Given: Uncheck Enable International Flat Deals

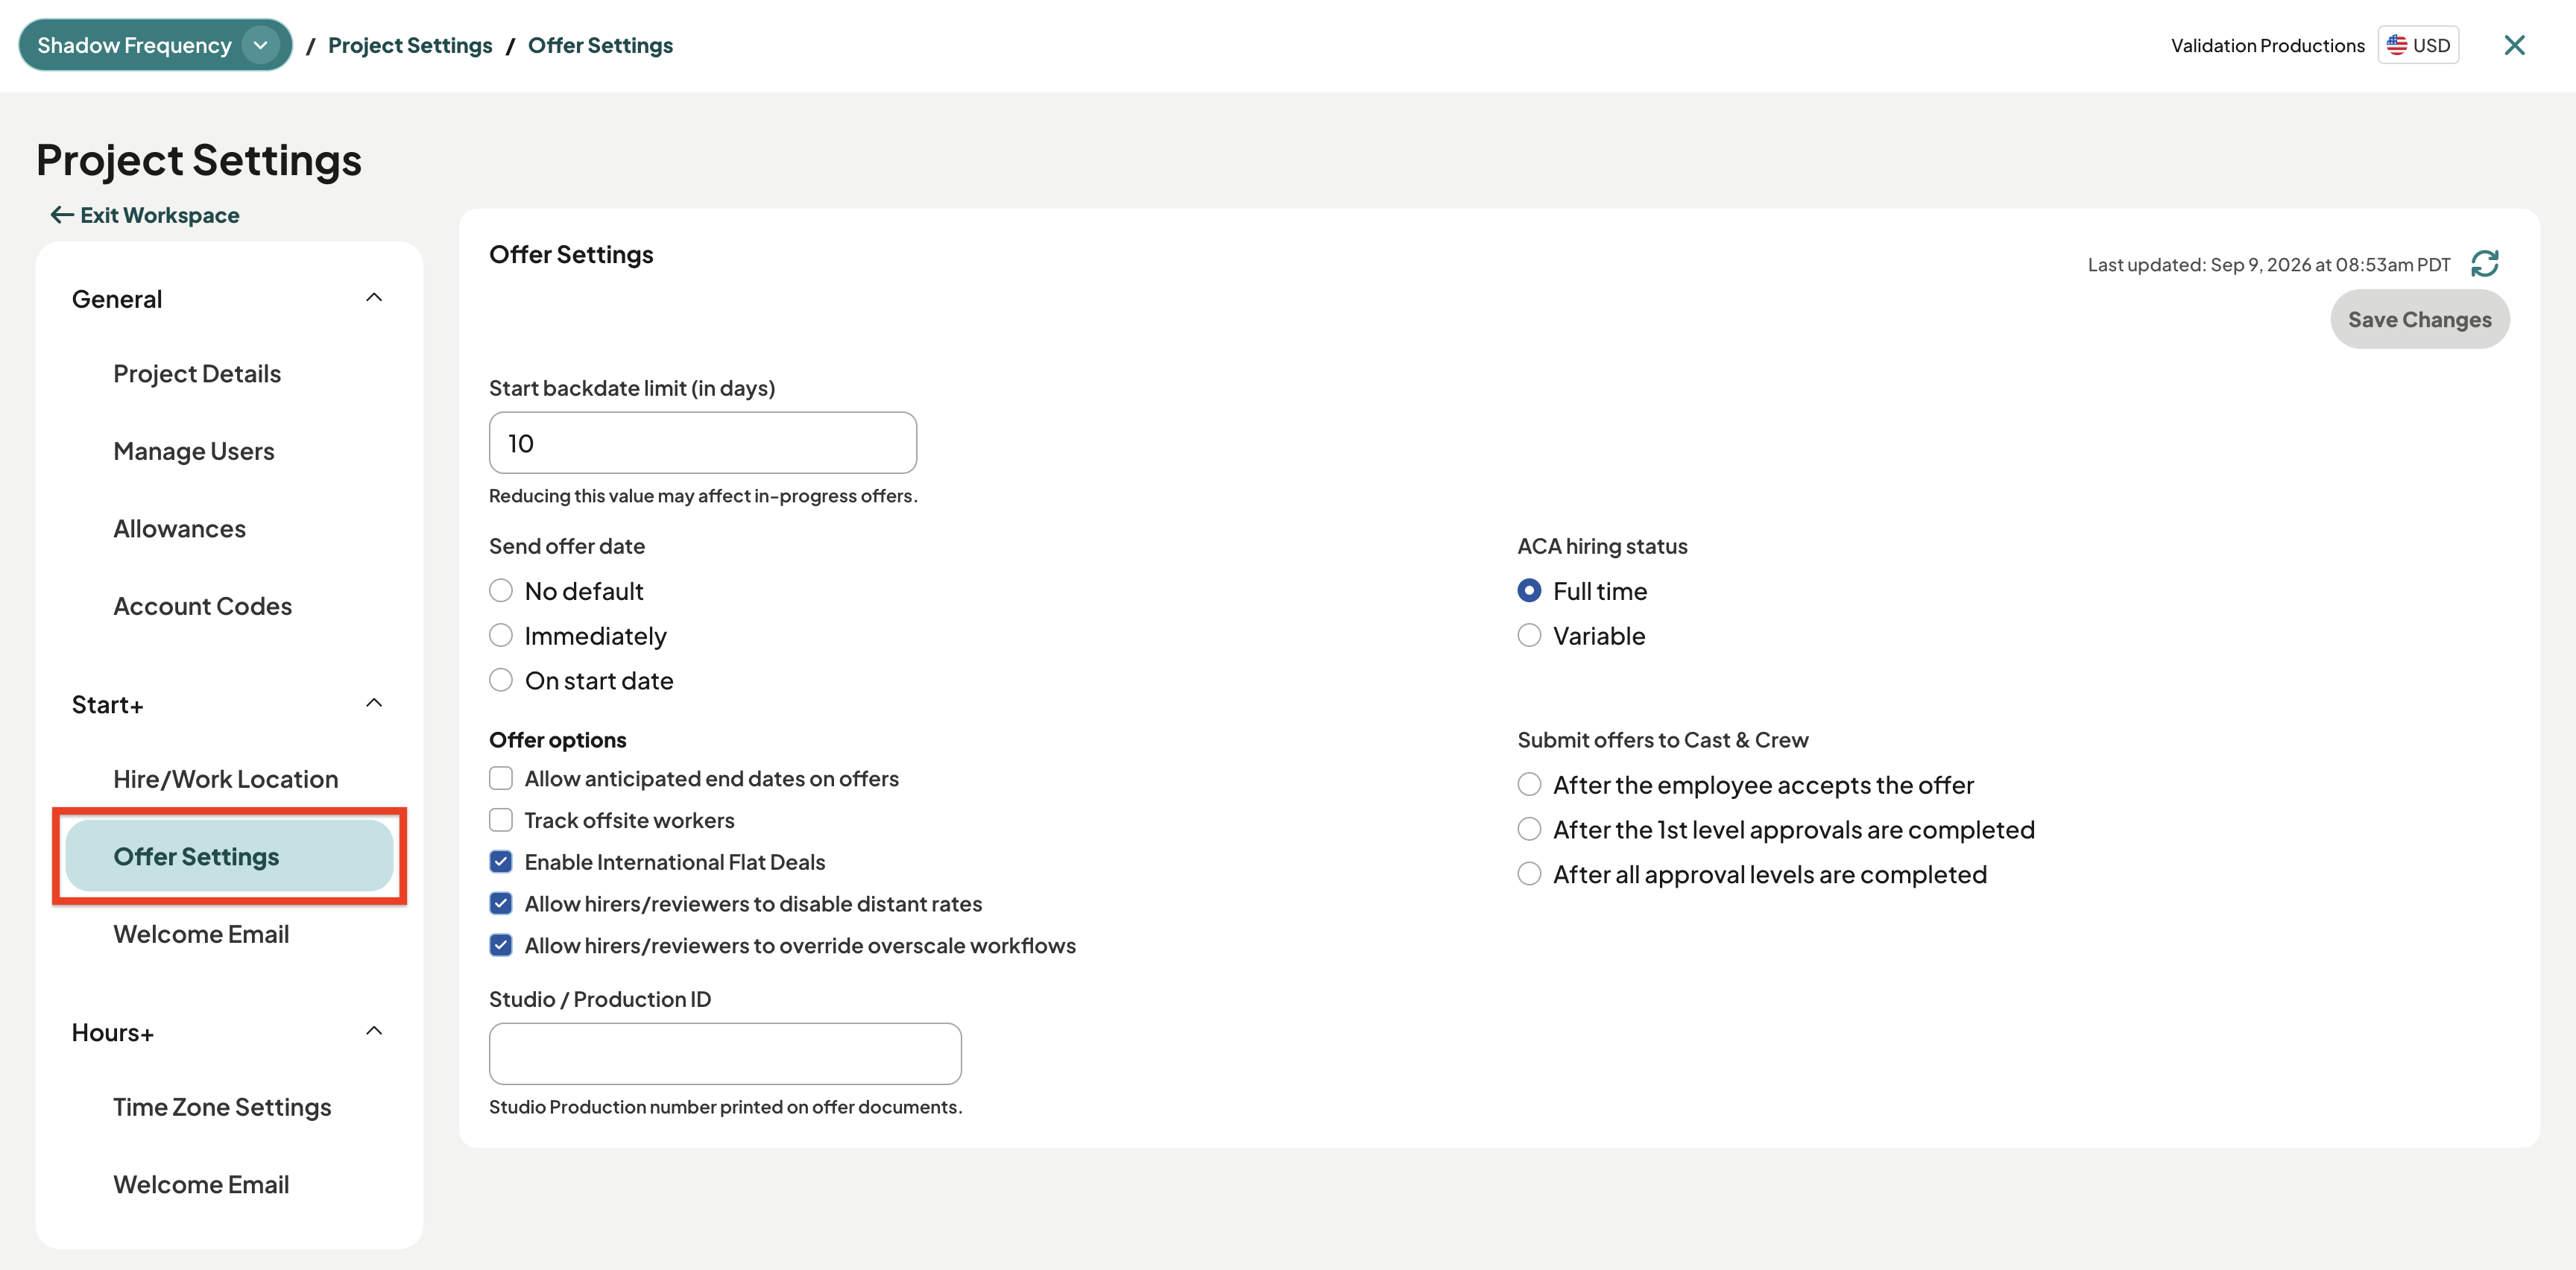Looking at the screenshot, I should point(501,862).
